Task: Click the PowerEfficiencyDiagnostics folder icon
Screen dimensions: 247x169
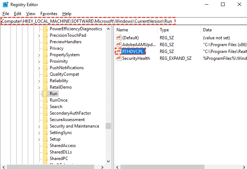Action: point(45,29)
